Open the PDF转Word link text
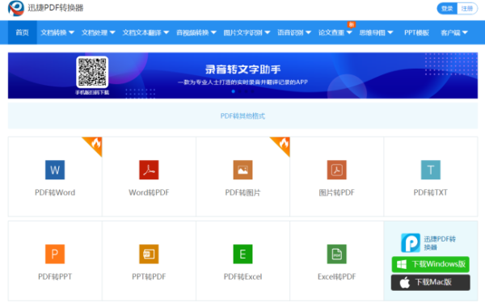485x307 pixels. coord(55,192)
